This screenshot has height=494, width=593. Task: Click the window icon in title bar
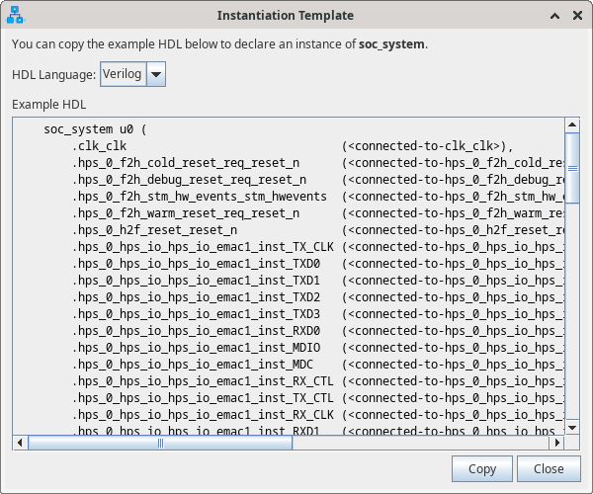(x=15, y=15)
